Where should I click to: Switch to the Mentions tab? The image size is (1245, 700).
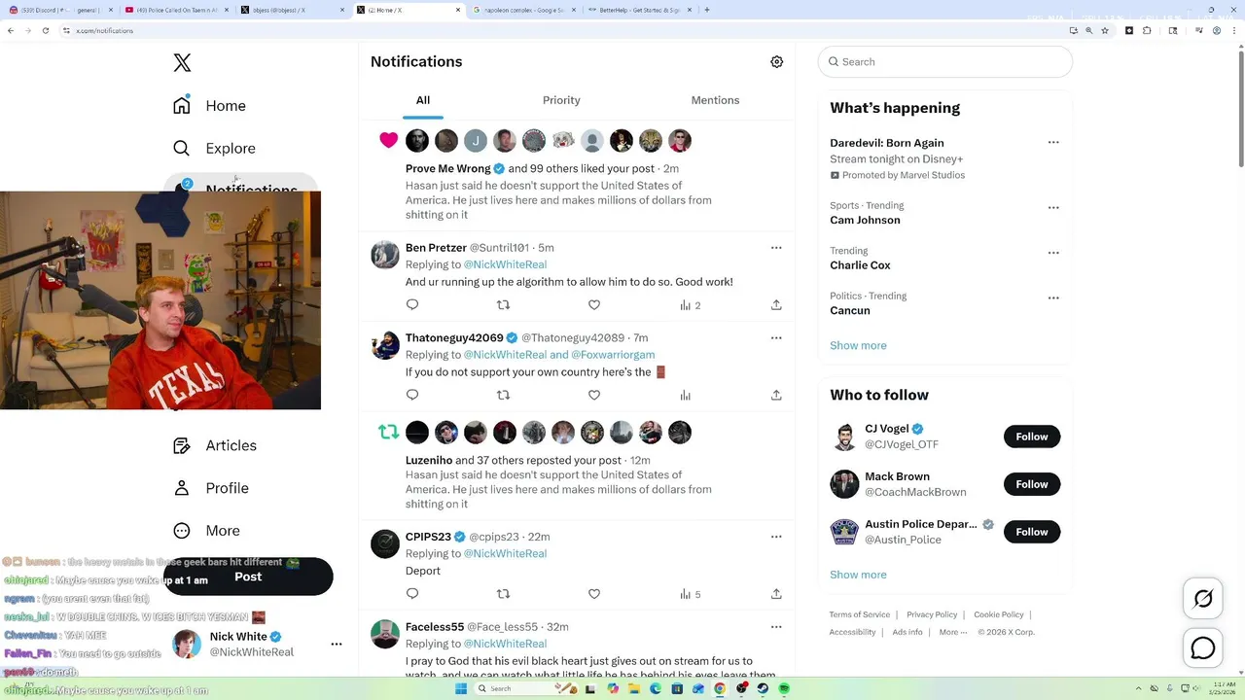point(715,100)
